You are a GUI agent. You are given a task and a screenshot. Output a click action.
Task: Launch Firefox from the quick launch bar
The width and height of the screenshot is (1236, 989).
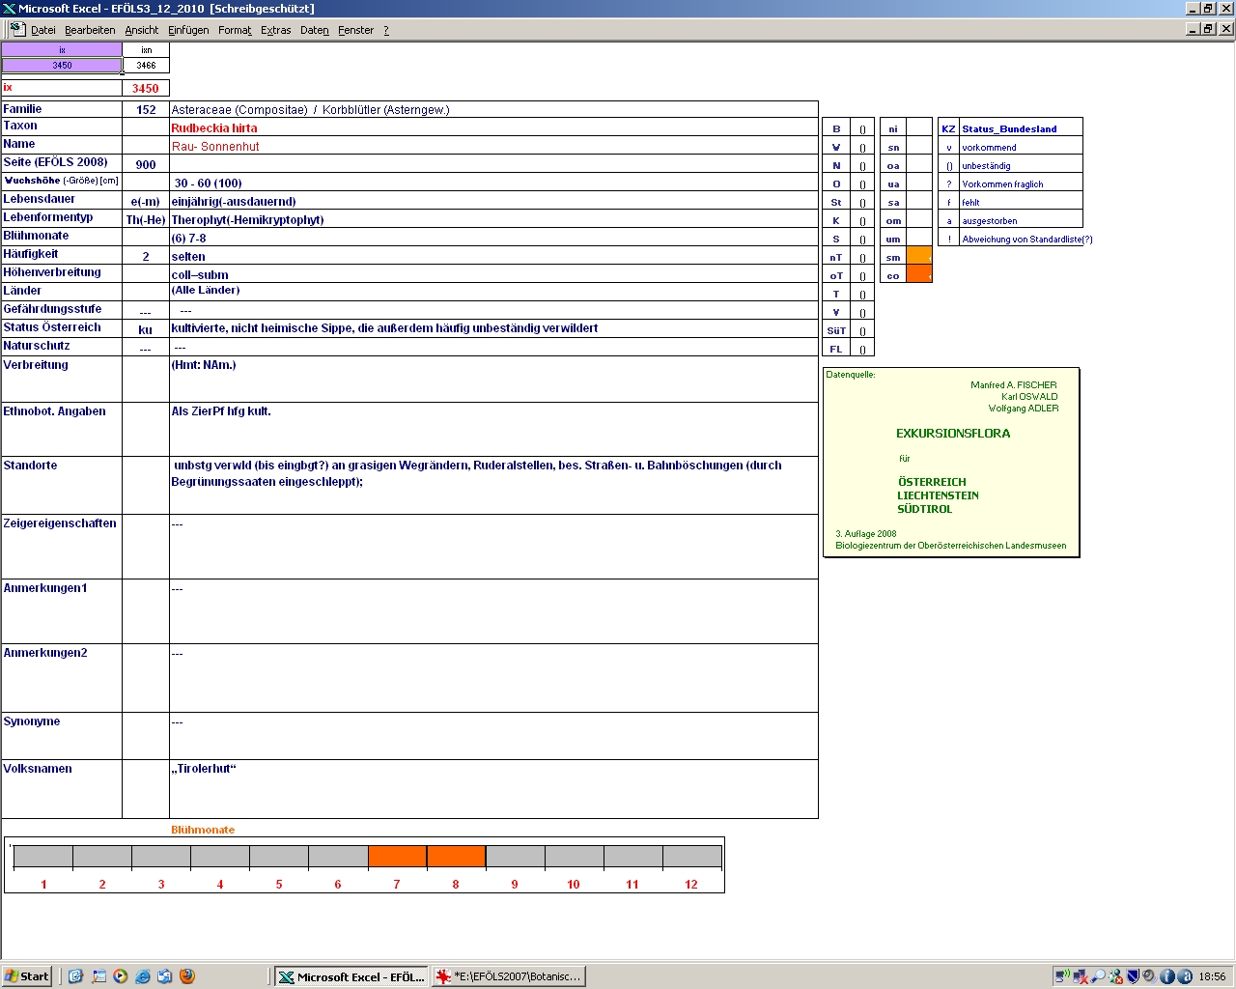click(x=187, y=976)
